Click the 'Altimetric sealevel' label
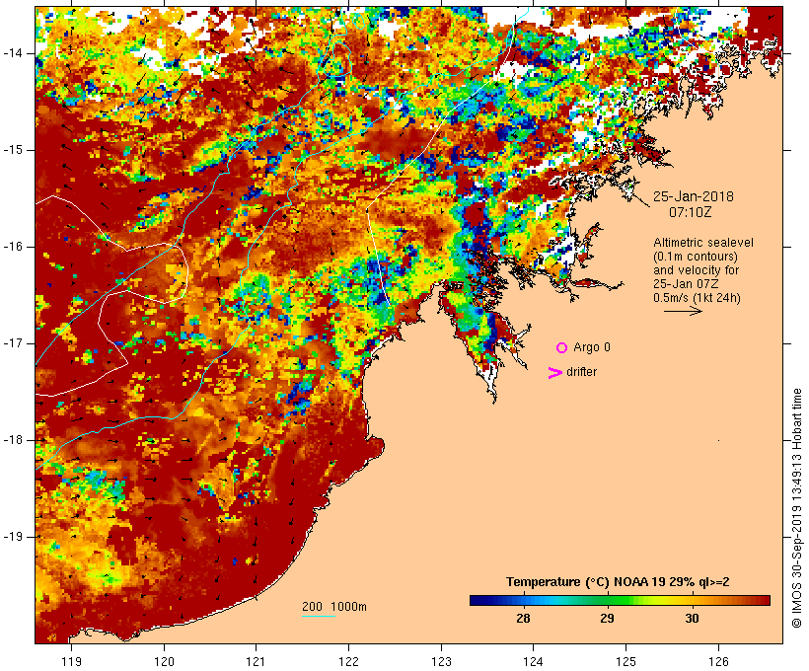The width and height of the screenshot is (809, 671). click(x=703, y=243)
